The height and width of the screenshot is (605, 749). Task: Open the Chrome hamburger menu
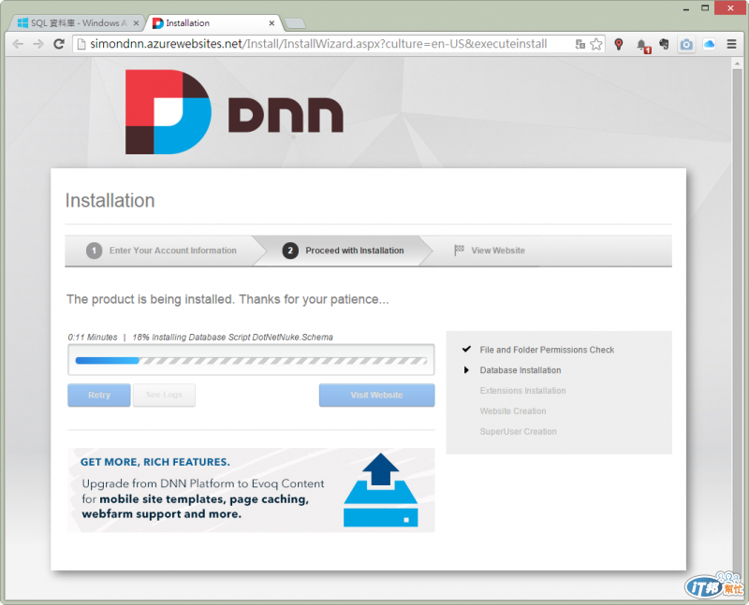tap(731, 44)
